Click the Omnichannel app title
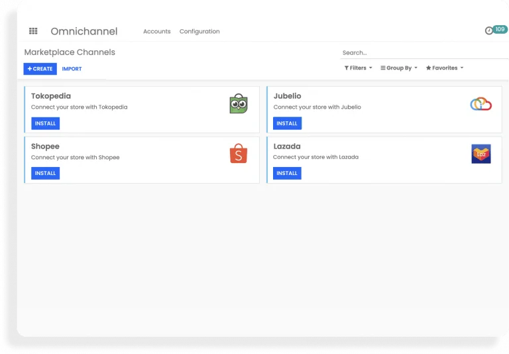 tap(84, 31)
